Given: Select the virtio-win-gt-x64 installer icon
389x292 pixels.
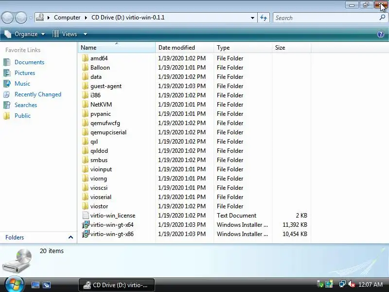Looking at the screenshot, I should coord(86,225).
